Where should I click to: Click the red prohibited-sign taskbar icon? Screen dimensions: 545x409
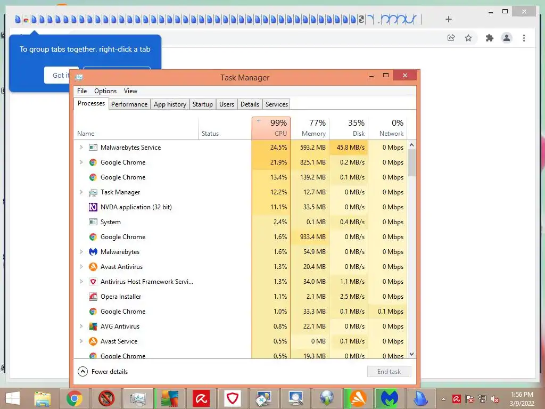[106, 398]
